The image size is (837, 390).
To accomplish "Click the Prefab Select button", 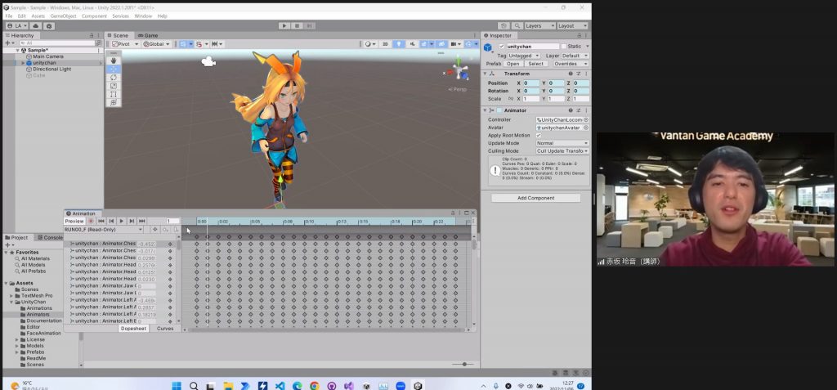I will pyautogui.click(x=535, y=64).
